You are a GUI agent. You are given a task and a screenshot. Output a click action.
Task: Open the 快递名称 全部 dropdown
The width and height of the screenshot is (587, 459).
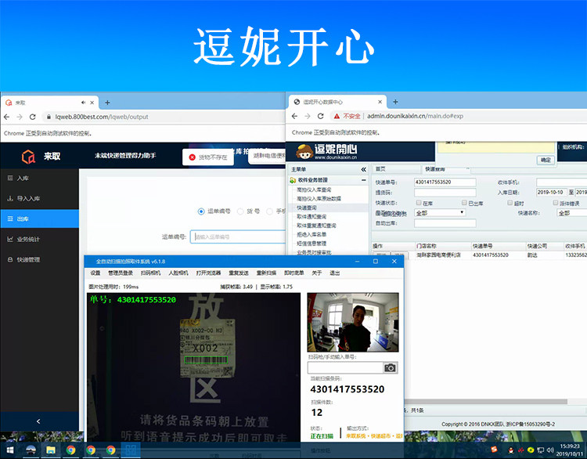pos(571,213)
